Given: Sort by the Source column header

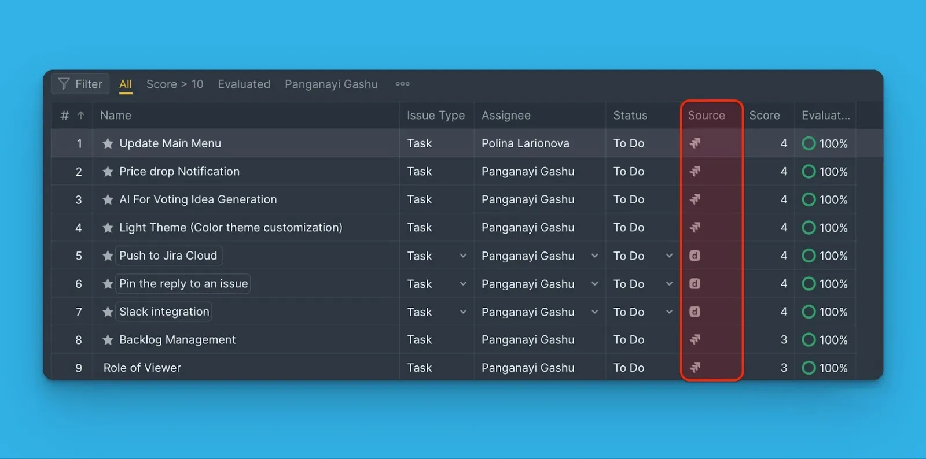Looking at the screenshot, I should [x=706, y=116].
